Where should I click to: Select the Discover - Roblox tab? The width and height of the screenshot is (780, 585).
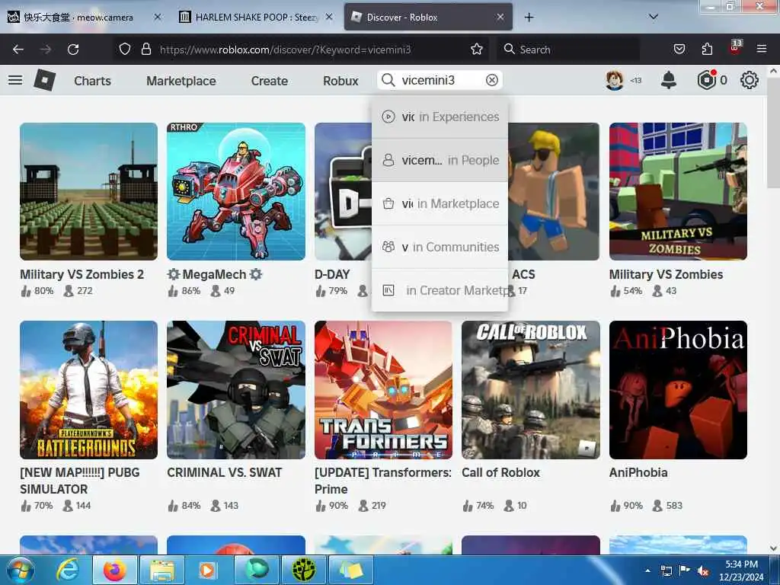(428, 18)
